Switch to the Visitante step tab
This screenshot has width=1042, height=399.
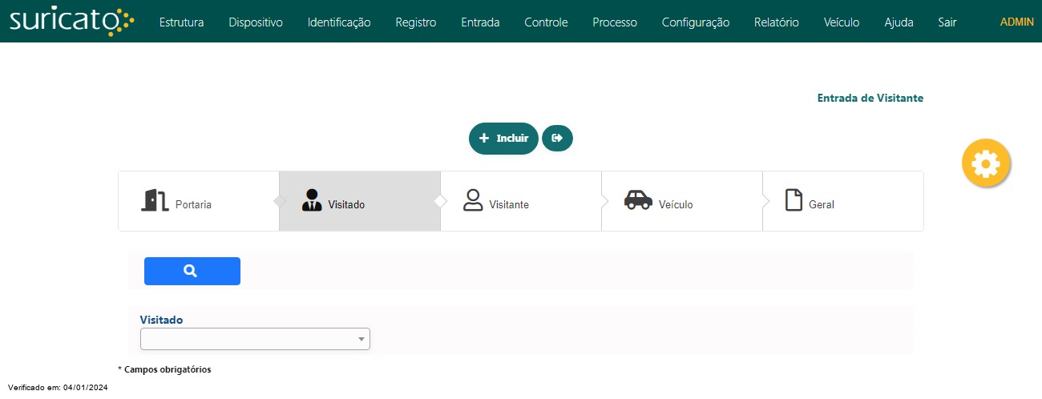[x=521, y=201]
